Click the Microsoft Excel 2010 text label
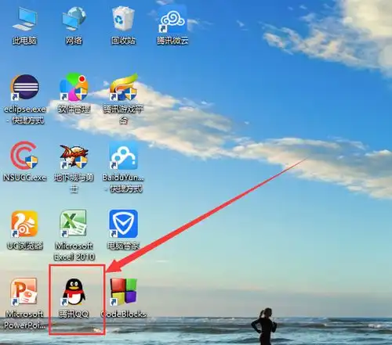 74,251
